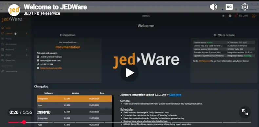Viewport: 259px width, 127px height.
Task: Click the Prompt icon in sidebar
Action: pos(3,39)
